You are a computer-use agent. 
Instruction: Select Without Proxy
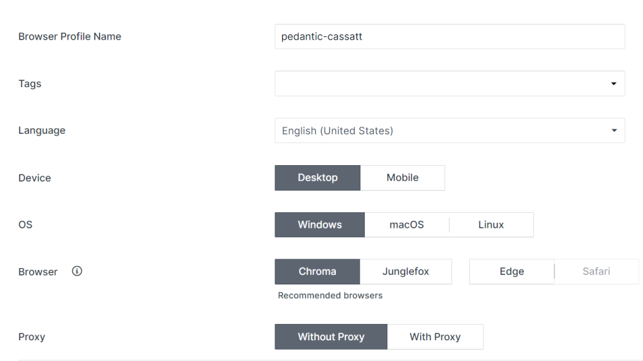pos(331,337)
